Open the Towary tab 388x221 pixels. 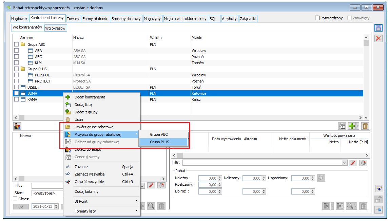[x=73, y=19]
